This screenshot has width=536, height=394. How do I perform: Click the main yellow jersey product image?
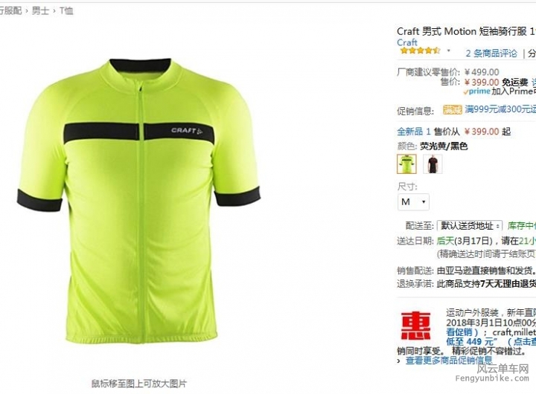[x=138, y=201]
